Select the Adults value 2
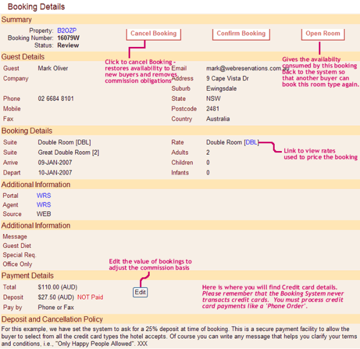 tap(208, 152)
